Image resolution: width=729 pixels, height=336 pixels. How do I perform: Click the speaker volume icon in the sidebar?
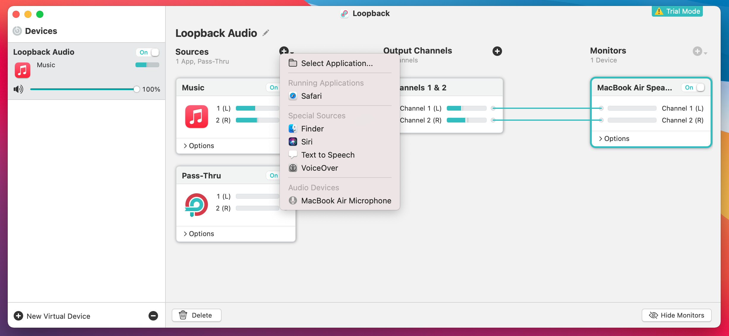point(18,89)
